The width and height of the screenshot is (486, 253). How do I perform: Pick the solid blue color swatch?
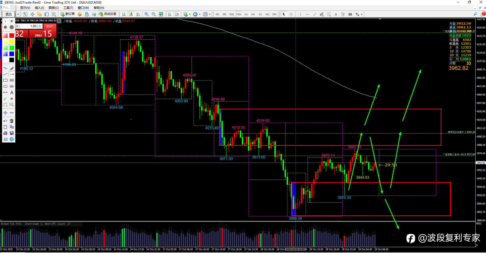(12, 54)
